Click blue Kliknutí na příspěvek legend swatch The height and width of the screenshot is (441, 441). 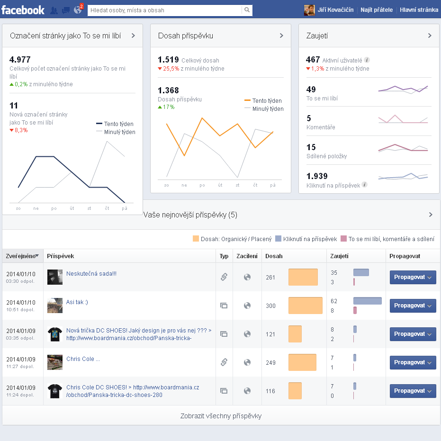(x=278, y=239)
